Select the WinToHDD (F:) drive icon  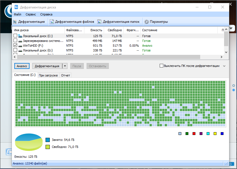click(x=20, y=46)
